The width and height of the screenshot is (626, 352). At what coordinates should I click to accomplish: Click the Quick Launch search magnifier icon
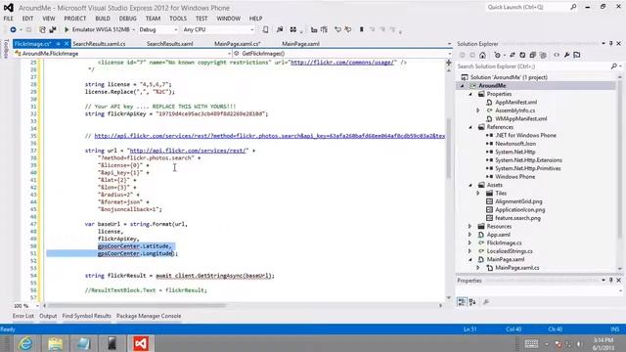573,7
